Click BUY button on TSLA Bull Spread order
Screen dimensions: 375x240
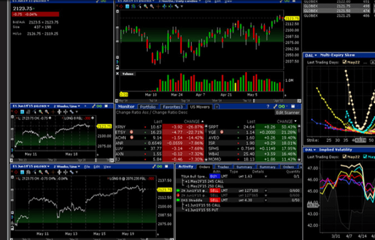pyautogui.click(x=214, y=176)
